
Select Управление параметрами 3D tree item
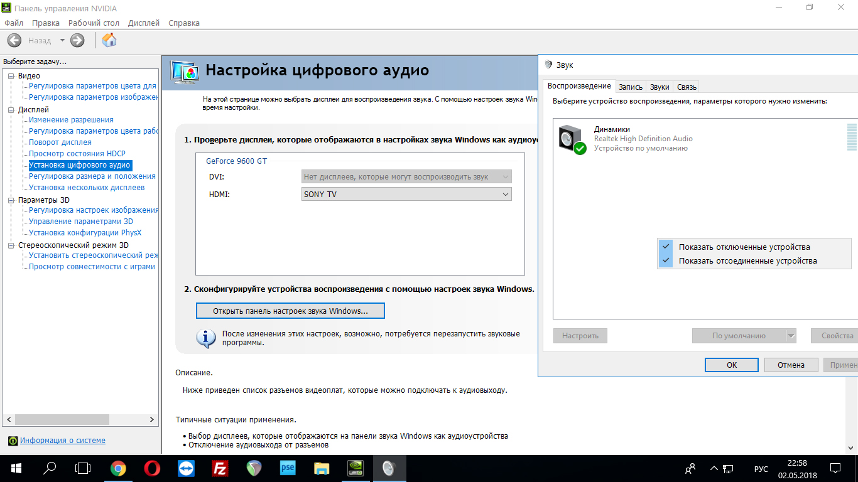[x=81, y=222]
